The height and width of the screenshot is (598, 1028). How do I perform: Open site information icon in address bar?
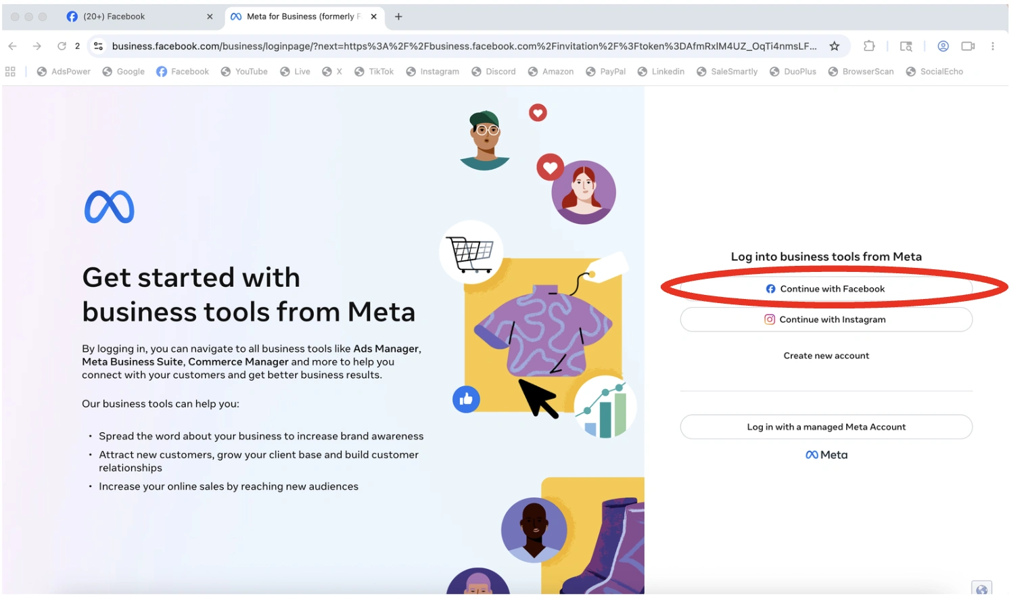tap(98, 46)
